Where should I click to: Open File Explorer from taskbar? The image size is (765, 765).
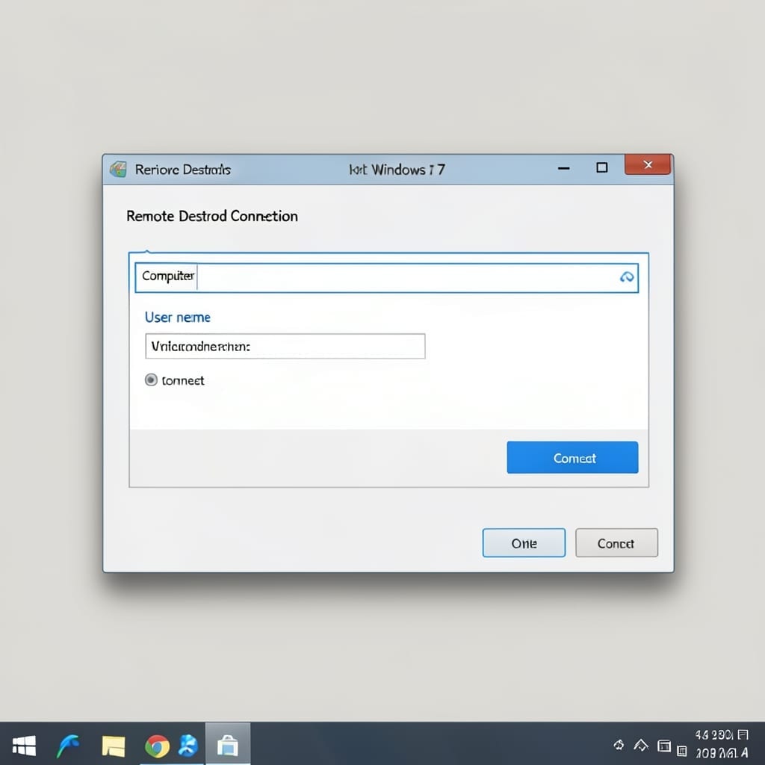(x=114, y=746)
